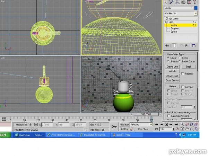This screenshot has width=208, height=156.
Task: Open Time Configuration icon
Action: pyautogui.click(x=177, y=129)
